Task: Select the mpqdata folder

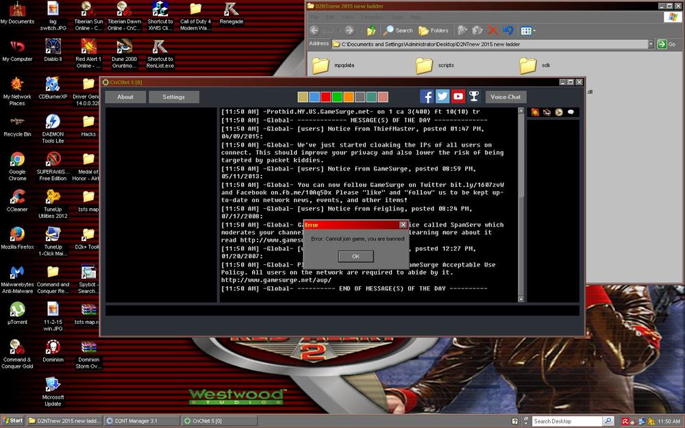Action: pyautogui.click(x=334, y=65)
